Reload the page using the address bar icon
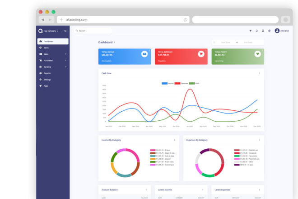 coord(185,20)
